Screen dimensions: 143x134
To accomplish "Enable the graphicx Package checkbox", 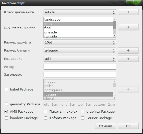I will [83, 111].
